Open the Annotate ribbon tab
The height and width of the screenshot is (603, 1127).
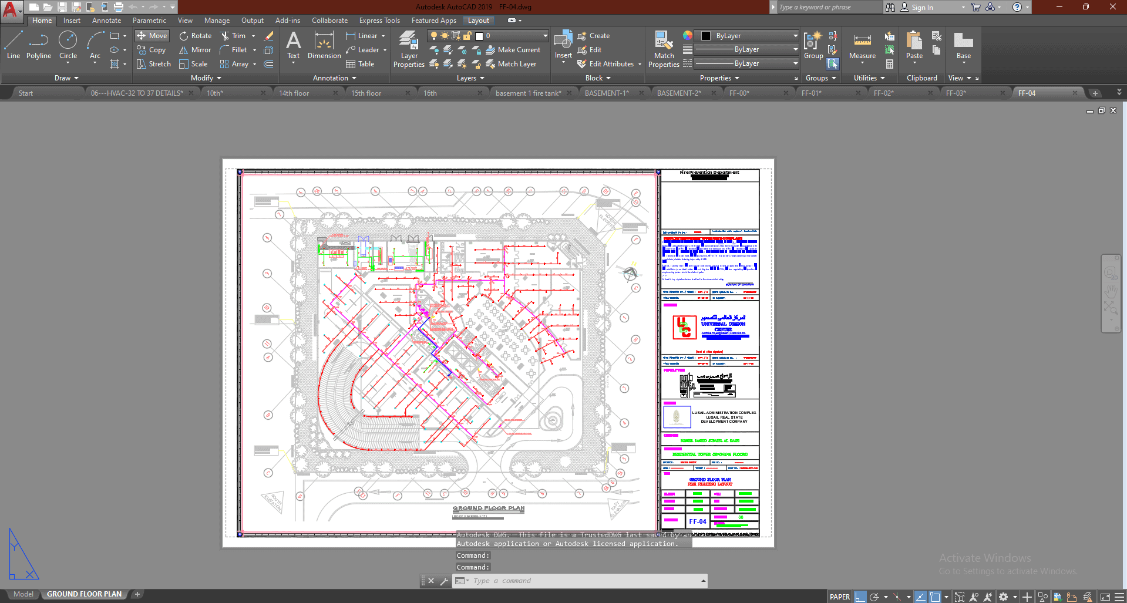coord(106,21)
